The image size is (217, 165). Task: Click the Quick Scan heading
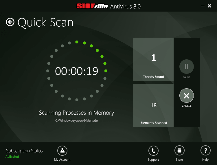(45, 23)
